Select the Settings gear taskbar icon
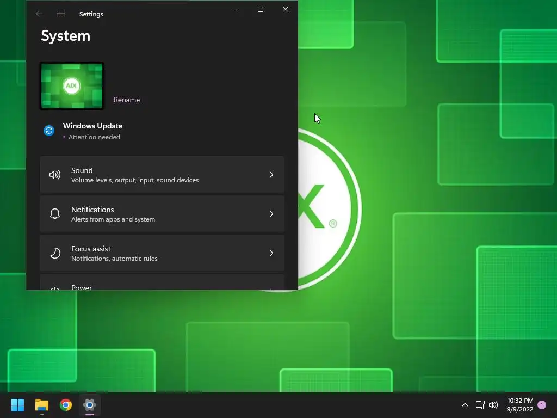The width and height of the screenshot is (557, 418). click(90, 405)
